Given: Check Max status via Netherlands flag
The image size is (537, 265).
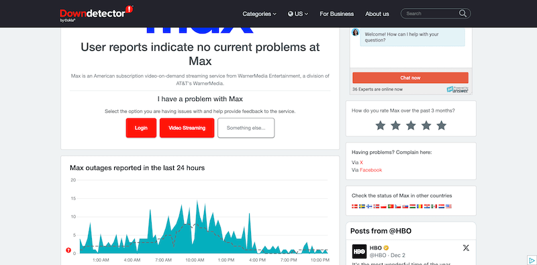Looking at the screenshot, I should 442,206.
